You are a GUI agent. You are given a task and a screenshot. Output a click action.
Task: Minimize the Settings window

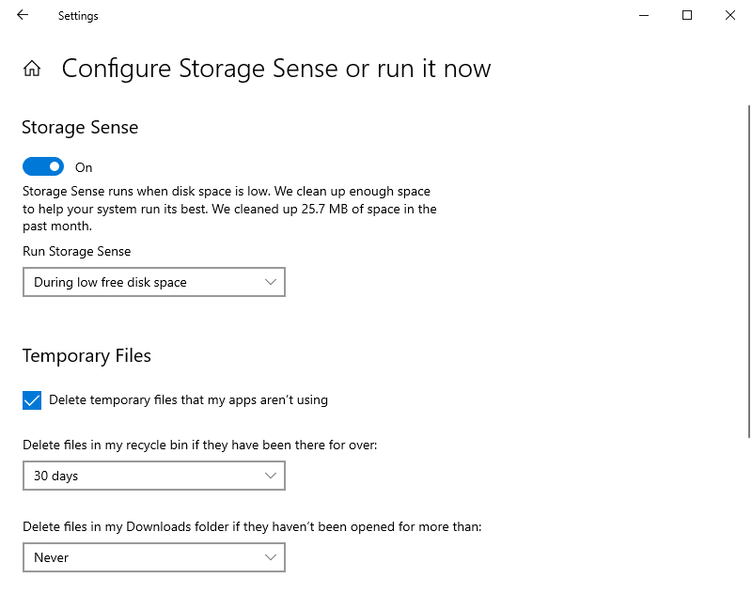coord(644,15)
